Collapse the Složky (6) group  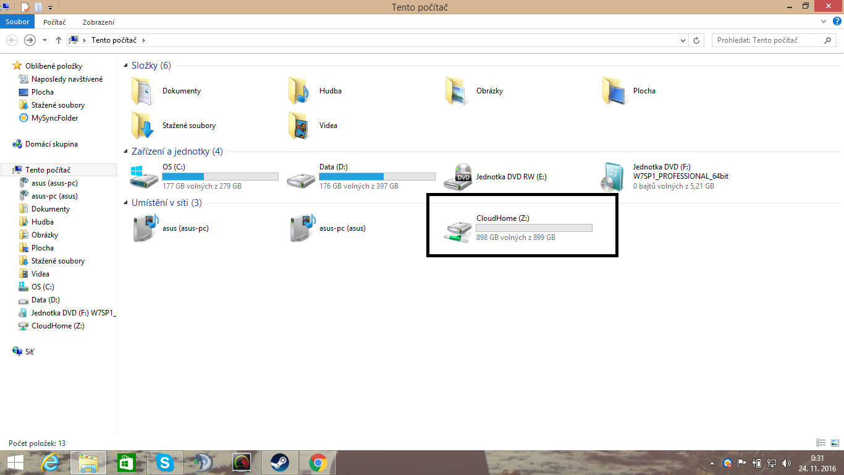tap(126, 66)
